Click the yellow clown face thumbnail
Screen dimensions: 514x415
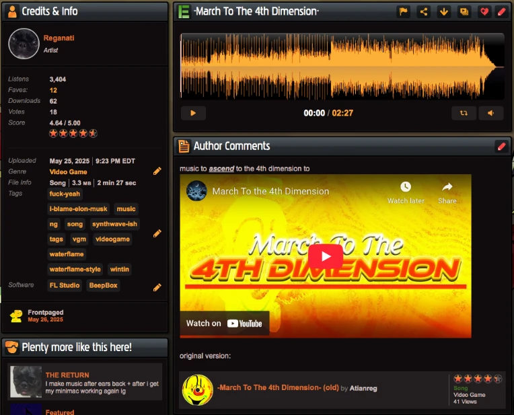point(197,389)
